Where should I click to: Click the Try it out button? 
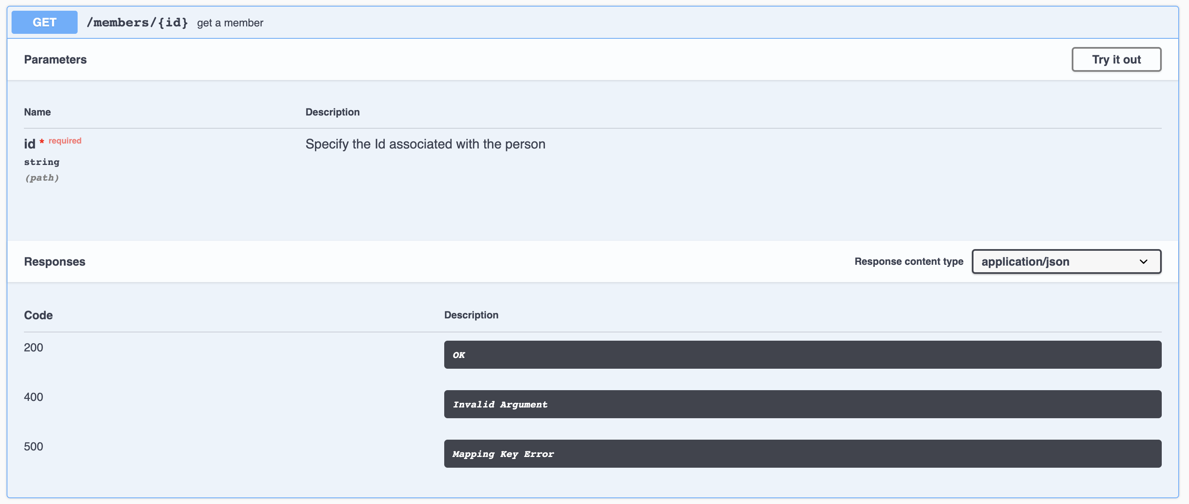(x=1116, y=59)
